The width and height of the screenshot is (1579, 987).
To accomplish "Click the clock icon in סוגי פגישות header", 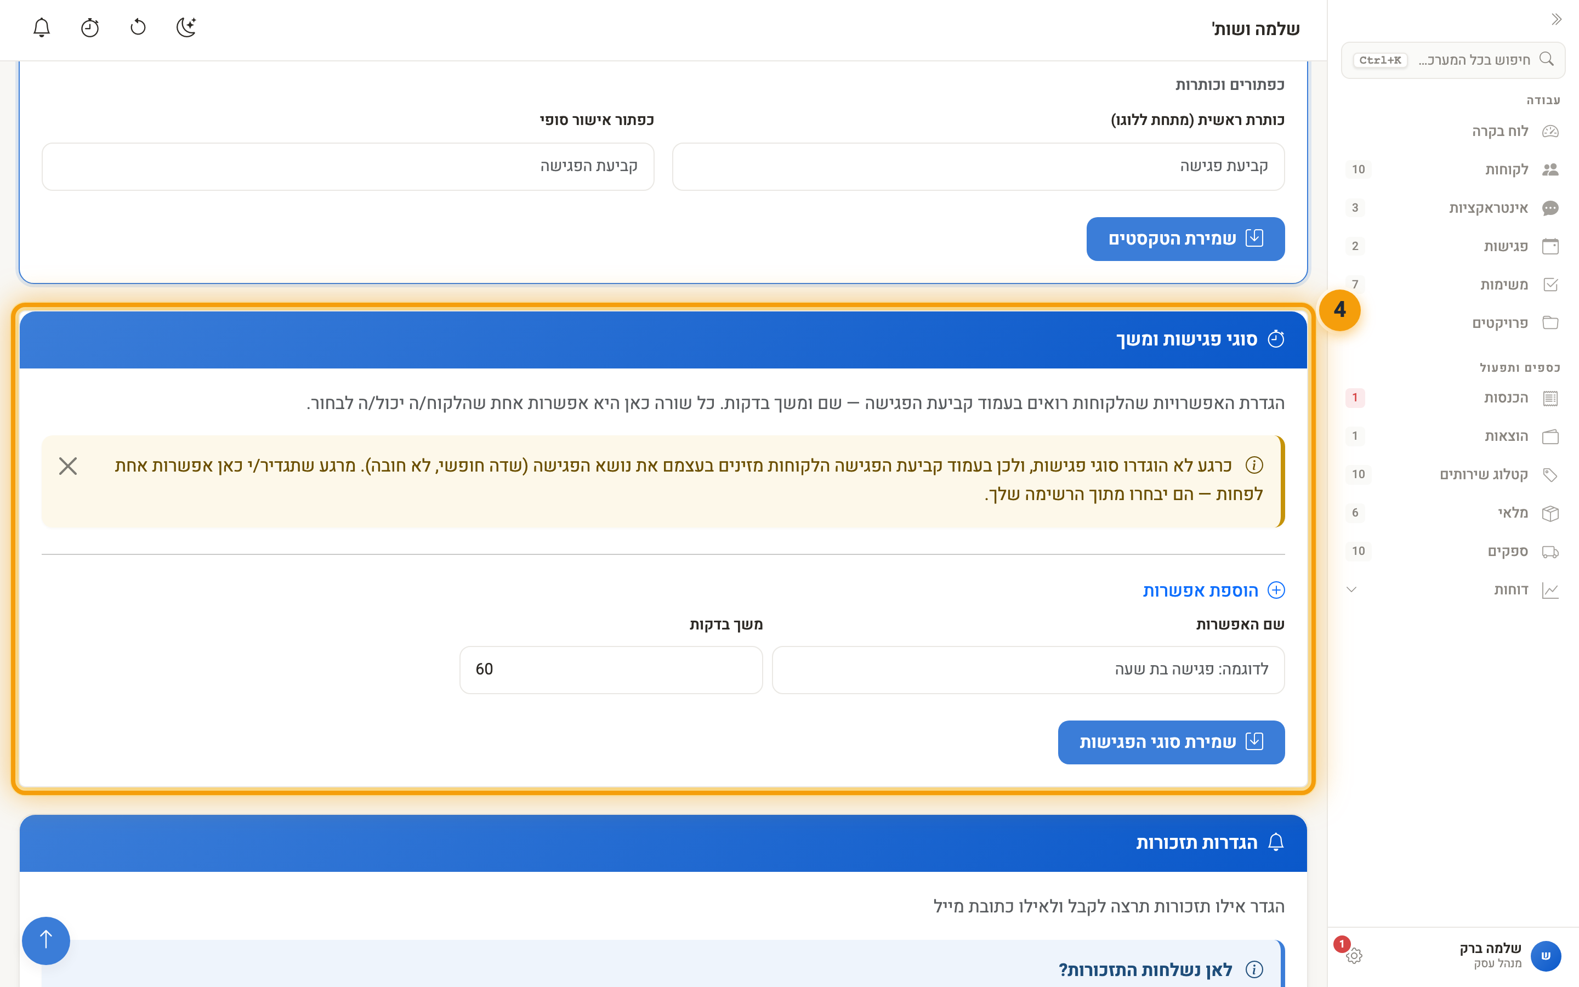I will 1276,339.
